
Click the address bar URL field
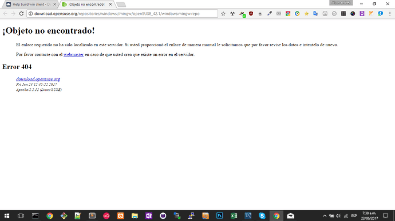pyautogui.click(x=122, y=14)
